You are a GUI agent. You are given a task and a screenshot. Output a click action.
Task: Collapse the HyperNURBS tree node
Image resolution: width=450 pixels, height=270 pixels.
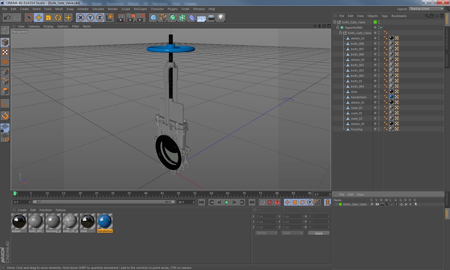click(x=338, y=27)
